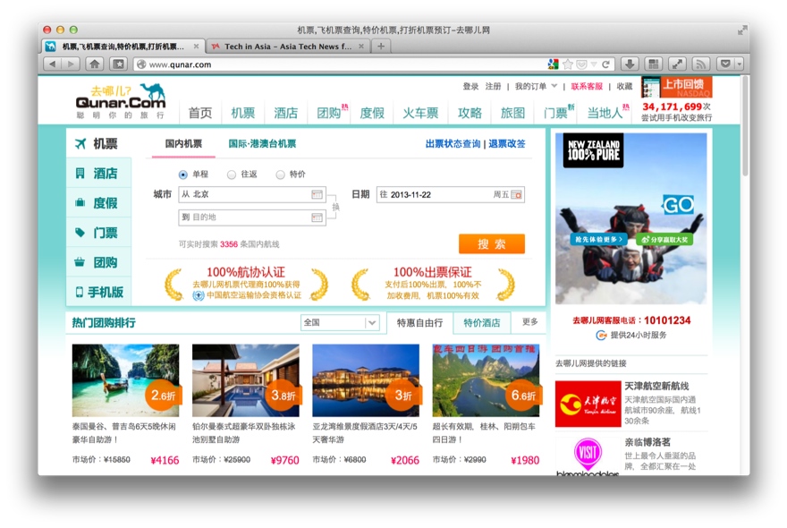This screenshot has width=787, height=528.
Task: Select the 特价 special price radio button
Action: [x=280, y=175]
